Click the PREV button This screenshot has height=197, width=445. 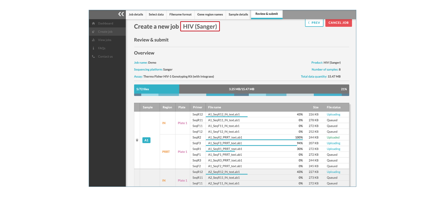(x=314, y=23)
